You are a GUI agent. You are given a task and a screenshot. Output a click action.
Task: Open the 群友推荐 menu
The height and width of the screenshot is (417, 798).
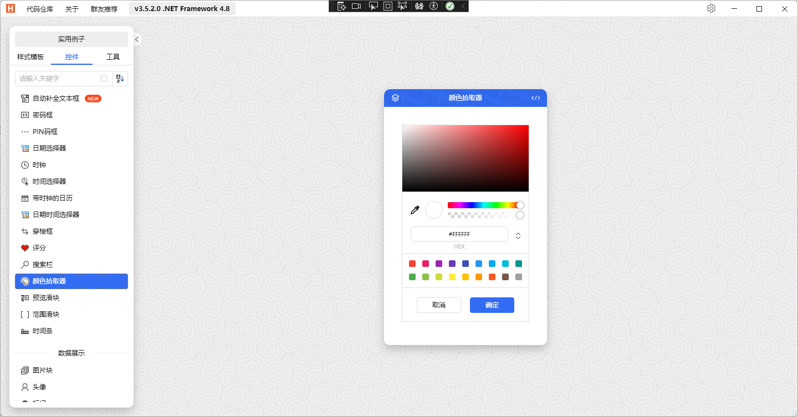tap(104, 9)
